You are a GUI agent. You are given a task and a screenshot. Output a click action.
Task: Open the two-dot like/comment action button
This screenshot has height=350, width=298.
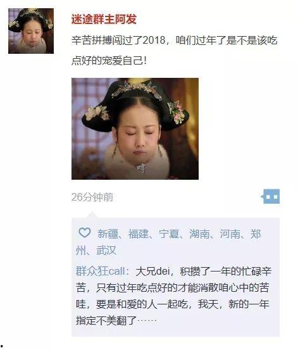pos(271,196)
